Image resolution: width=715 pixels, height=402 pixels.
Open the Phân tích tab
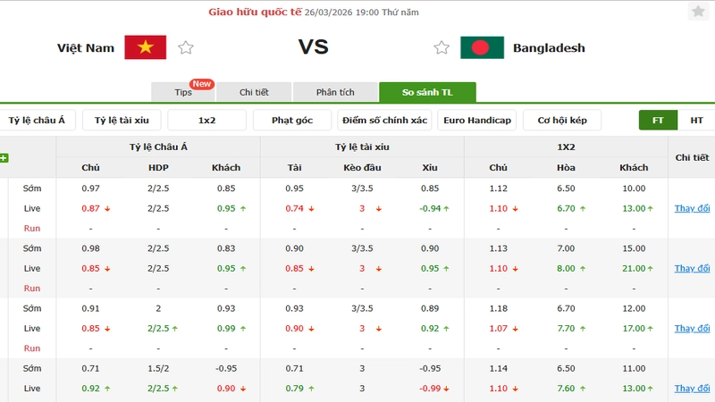click(335, 92)
